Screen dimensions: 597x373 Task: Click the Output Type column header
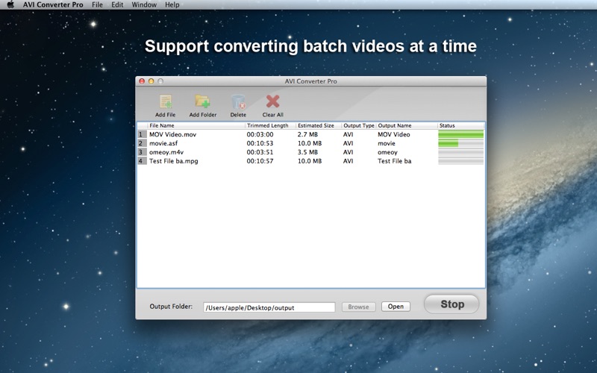coord(359,125)
